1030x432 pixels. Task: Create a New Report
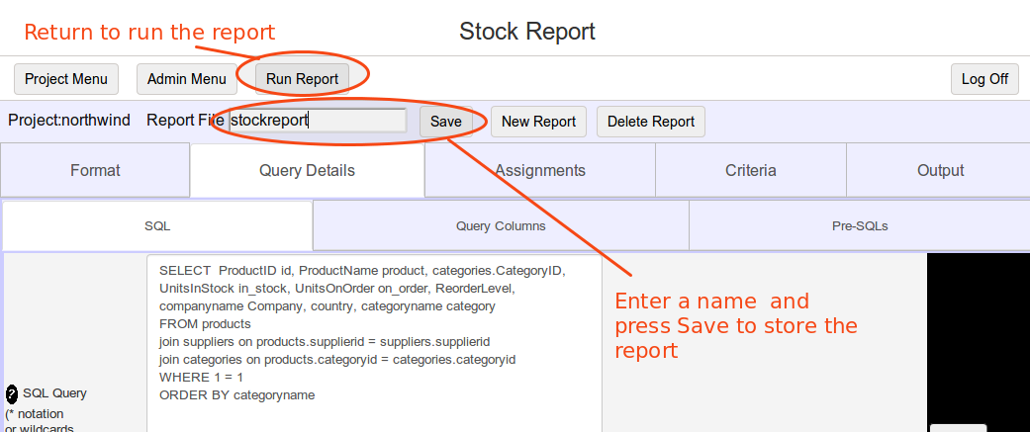click(538, 122)
